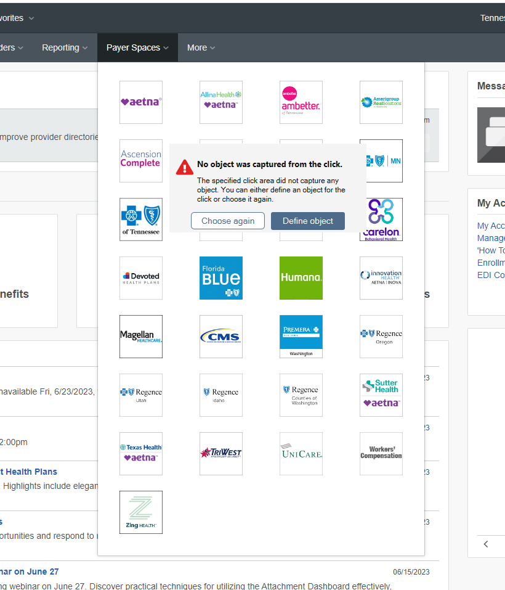Open the Texas Health Aetna tile
Image resolution: width=505 pixels, height=590 pixels.
(x=141, y=454)
